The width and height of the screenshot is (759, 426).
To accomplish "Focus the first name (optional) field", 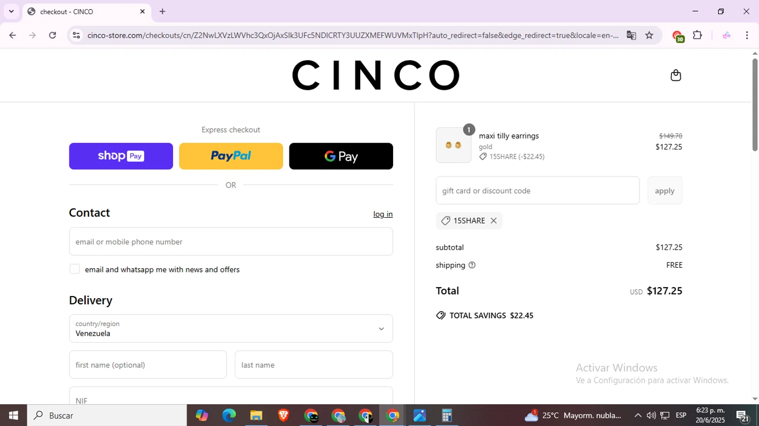I will (x=148, y=365).
